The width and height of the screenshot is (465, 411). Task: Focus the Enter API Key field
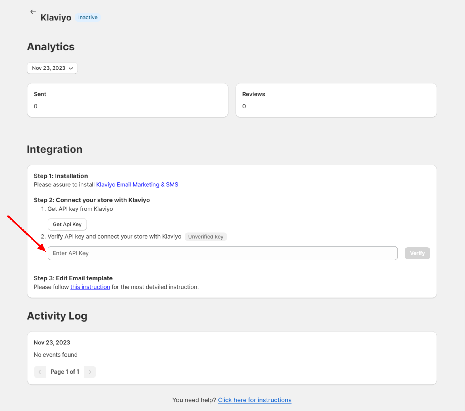point(223,253)
